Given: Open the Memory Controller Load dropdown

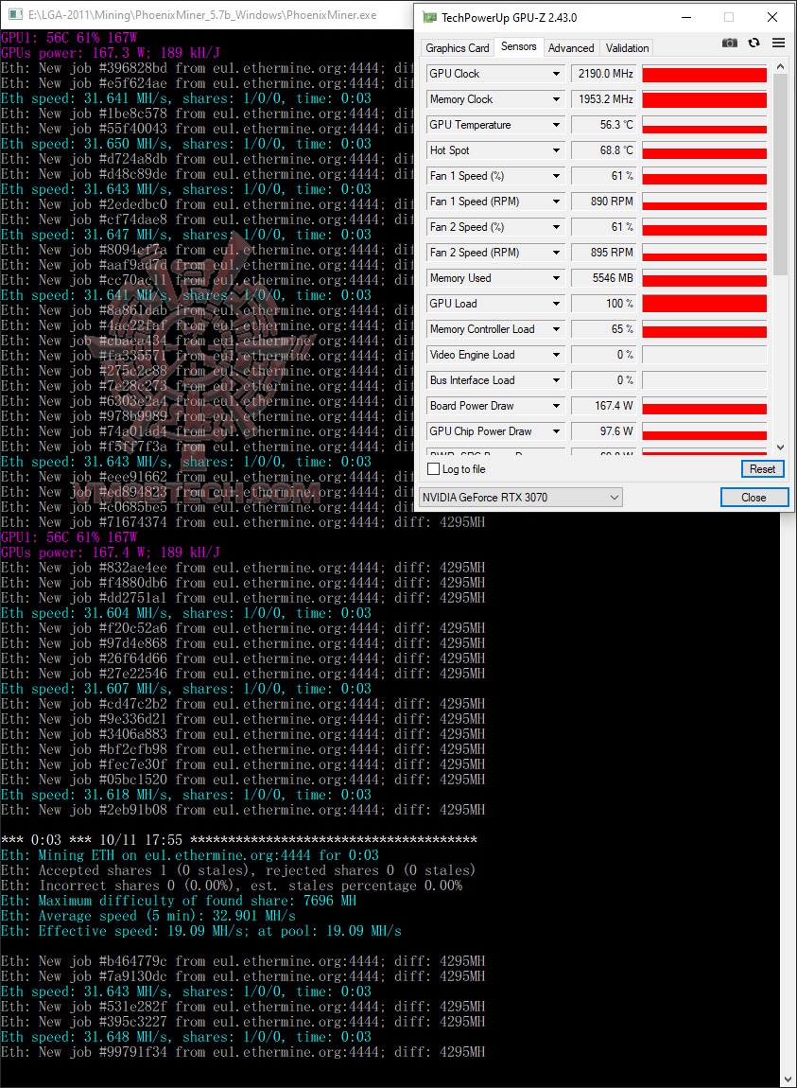Looking at the screenshot, I should tap(556, 329).
